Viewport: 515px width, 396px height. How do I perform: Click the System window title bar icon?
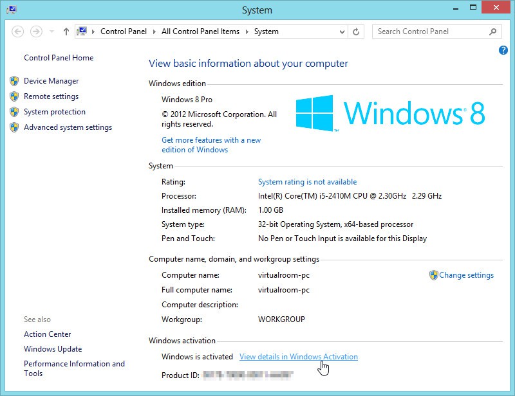coord(12,10)
